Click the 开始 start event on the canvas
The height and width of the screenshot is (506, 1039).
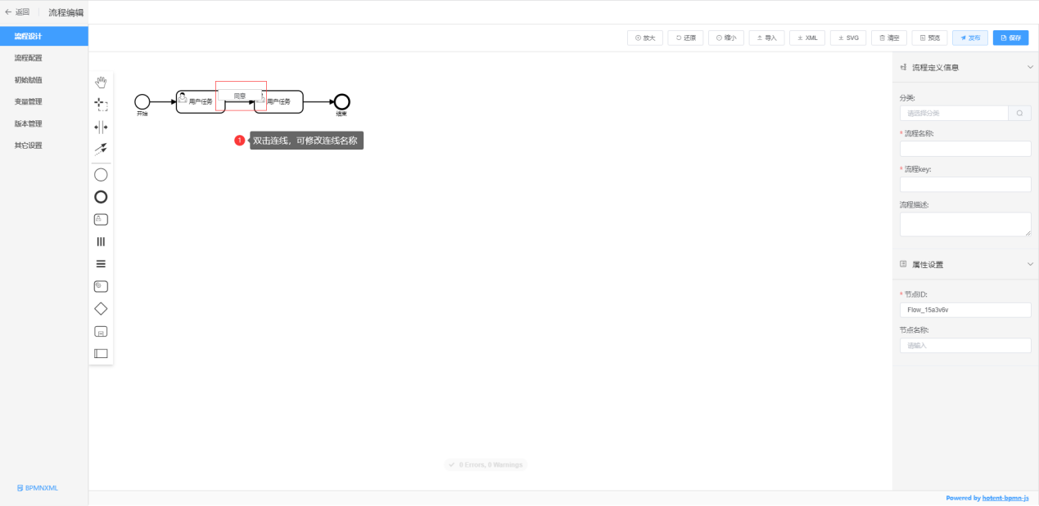click(x=142, y=101)
